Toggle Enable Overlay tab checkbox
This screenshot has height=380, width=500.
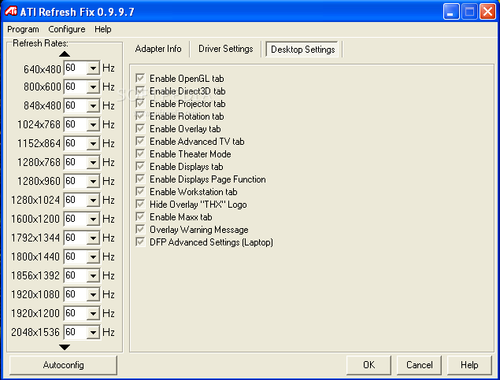140,128
